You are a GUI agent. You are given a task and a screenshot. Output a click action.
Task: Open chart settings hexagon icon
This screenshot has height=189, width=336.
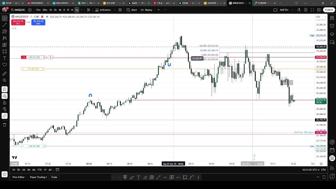306,10
